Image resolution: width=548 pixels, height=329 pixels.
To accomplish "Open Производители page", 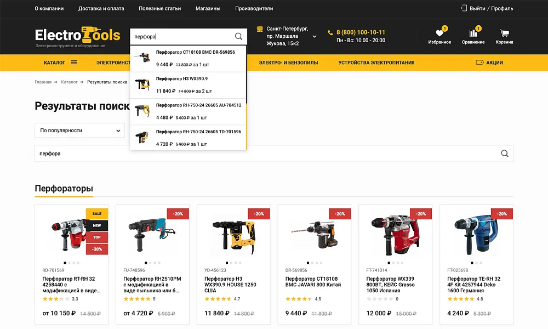I will pos(254,8).
